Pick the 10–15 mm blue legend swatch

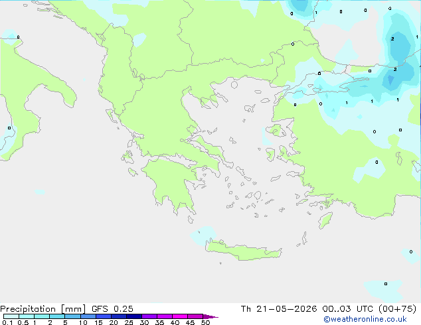tap(88, 316)
